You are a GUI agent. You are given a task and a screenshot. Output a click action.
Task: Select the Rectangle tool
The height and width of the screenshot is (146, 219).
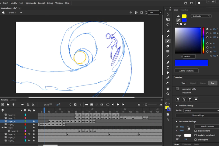168,51
